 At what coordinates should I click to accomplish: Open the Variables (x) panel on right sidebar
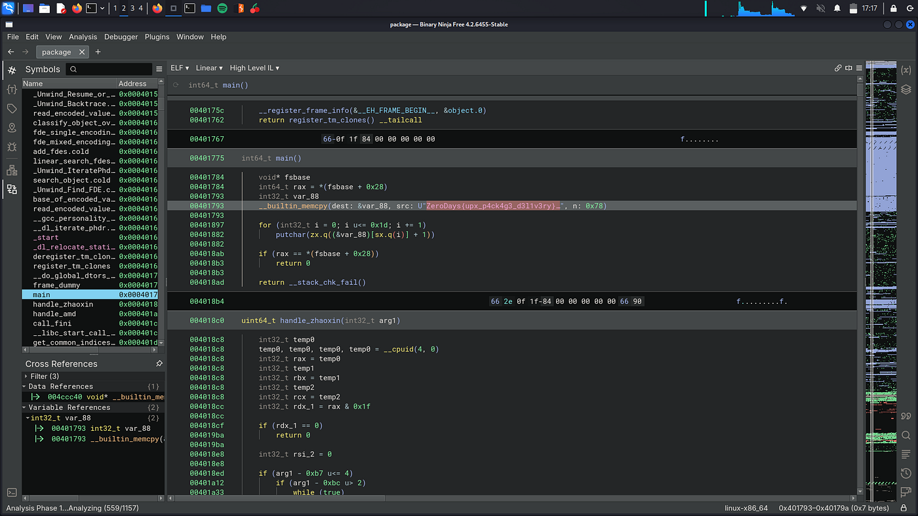906,70
